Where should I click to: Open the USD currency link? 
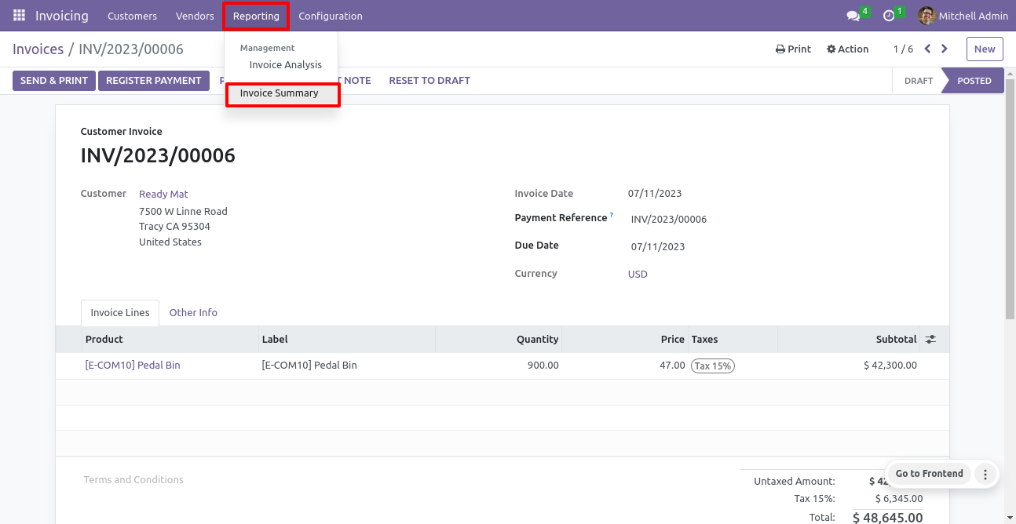(x=638, y=275)
